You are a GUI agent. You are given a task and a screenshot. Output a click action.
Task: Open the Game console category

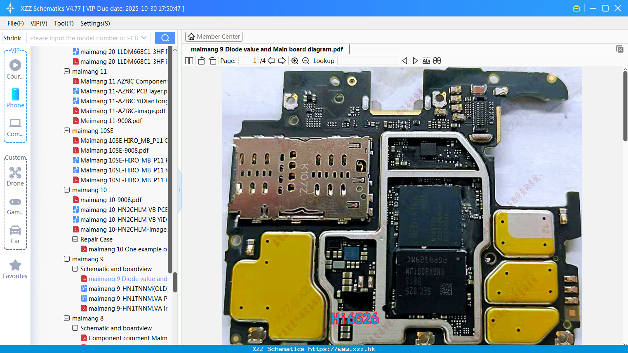click(15, 206)
